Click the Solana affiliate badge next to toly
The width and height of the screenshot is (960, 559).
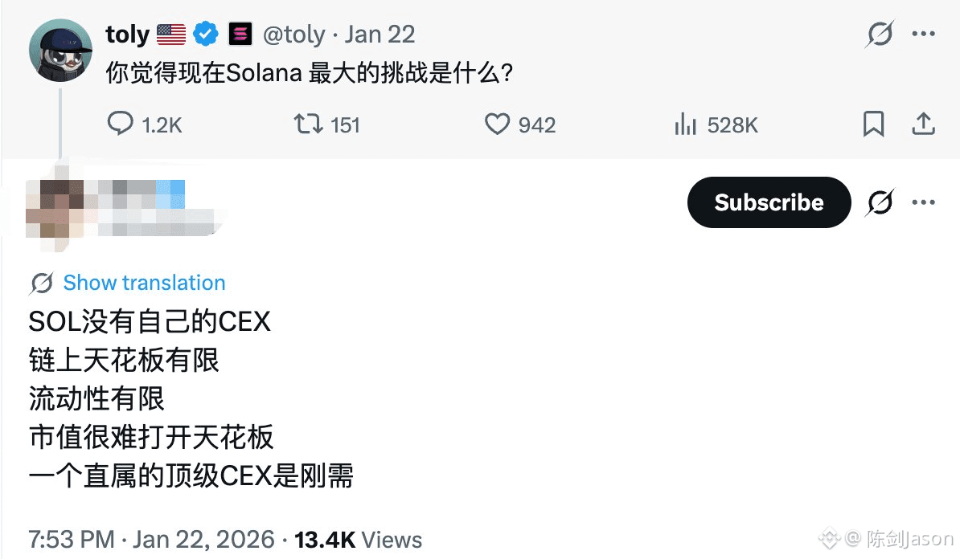point(240,35)
